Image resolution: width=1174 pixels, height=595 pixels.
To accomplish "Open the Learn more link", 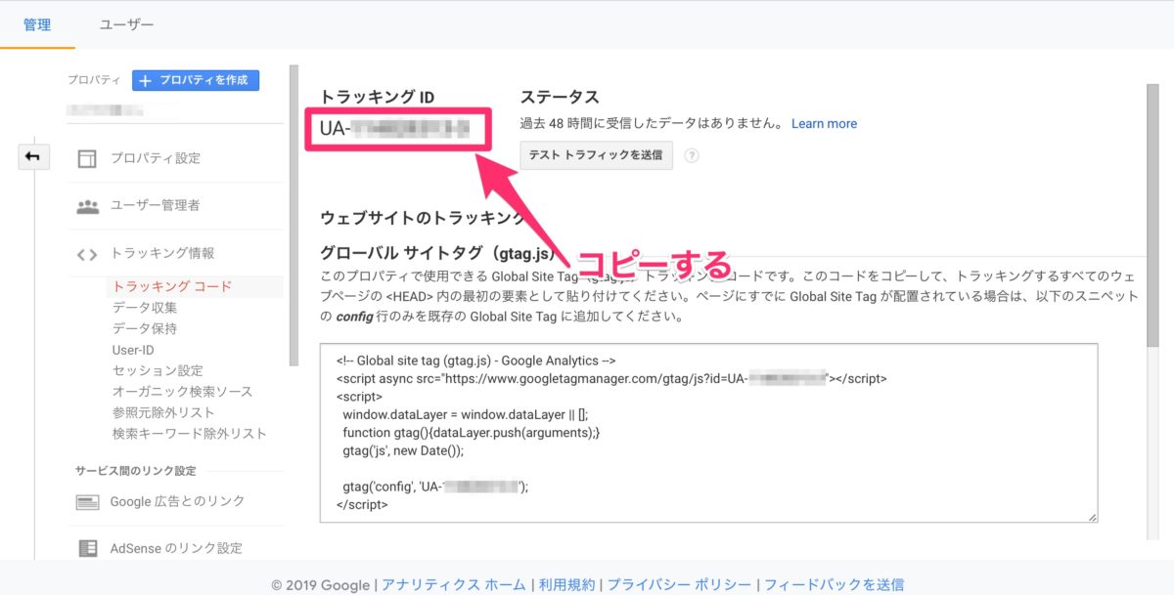I will (x=824, y=124).
